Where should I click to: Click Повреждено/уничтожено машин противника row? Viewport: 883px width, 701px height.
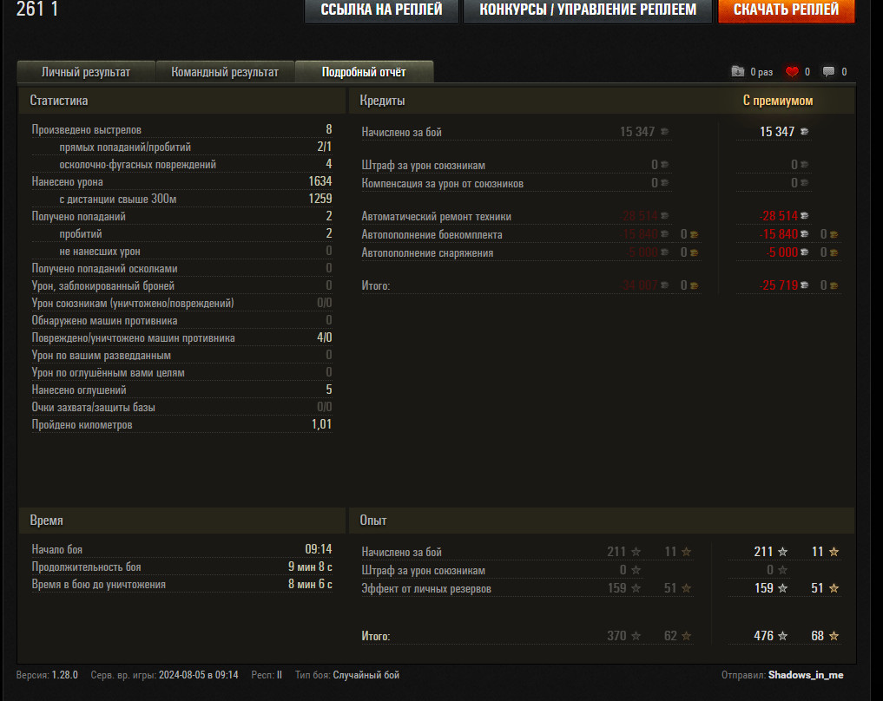(181, 337)
